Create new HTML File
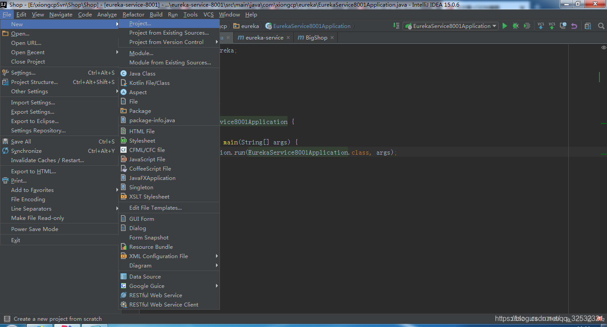 169,131
